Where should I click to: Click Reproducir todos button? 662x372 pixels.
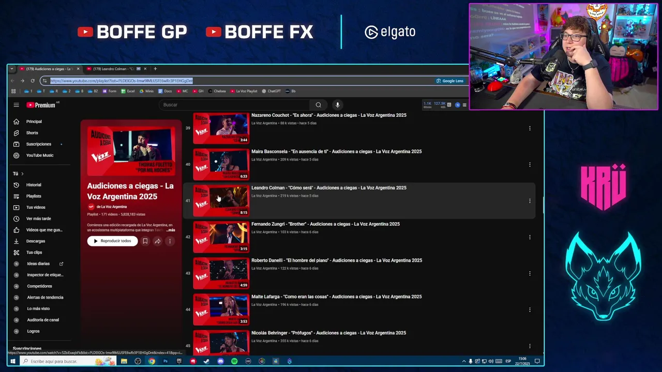coord(112,241)
